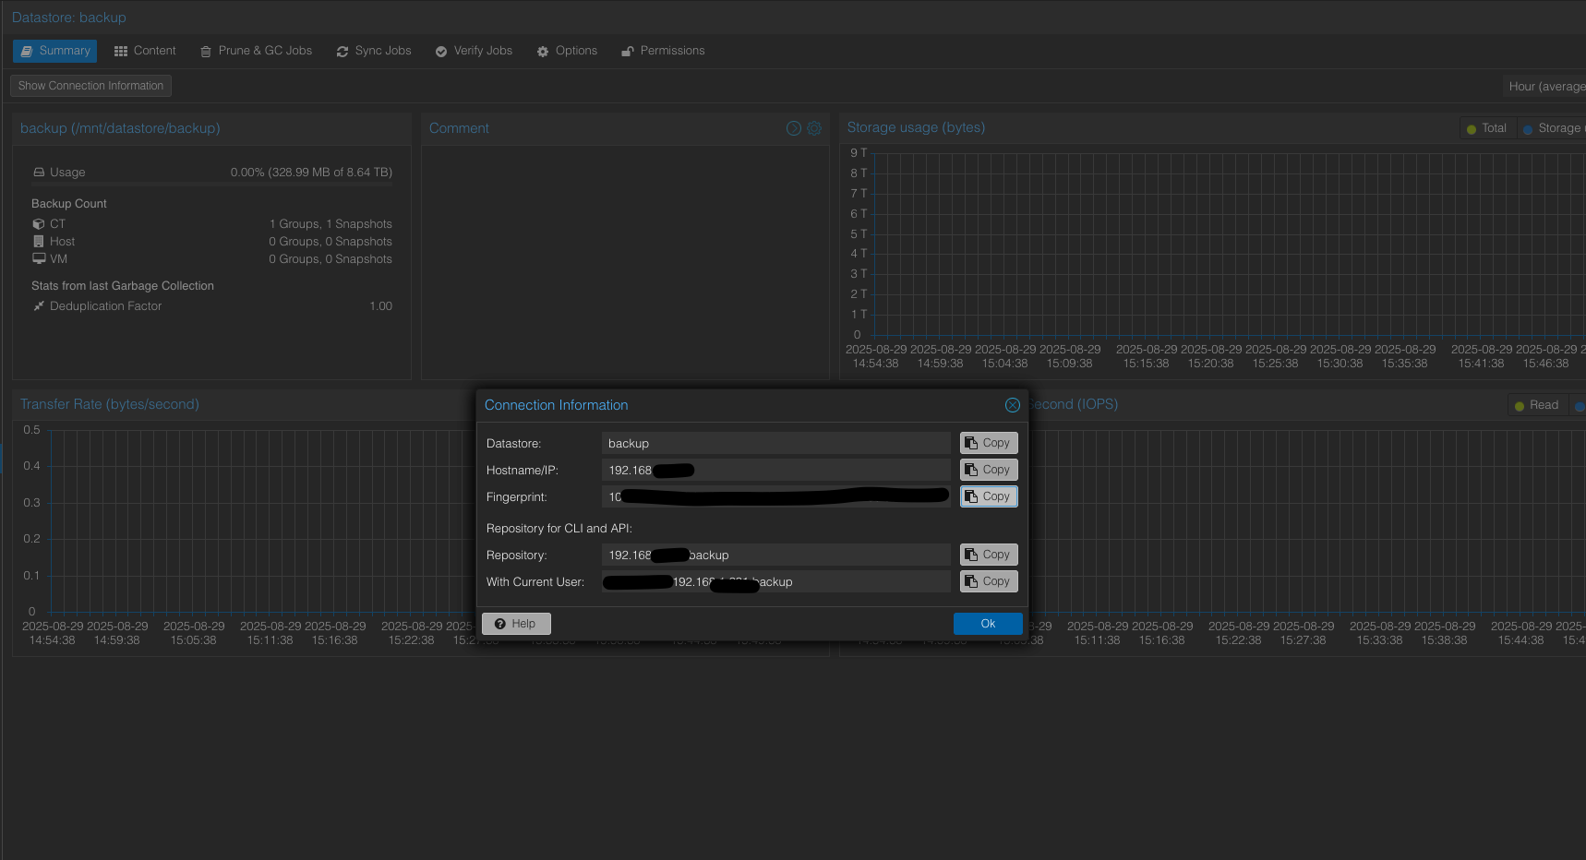Copy the With Current User repository
This screenshot has height=860, width=1586.
989,581
